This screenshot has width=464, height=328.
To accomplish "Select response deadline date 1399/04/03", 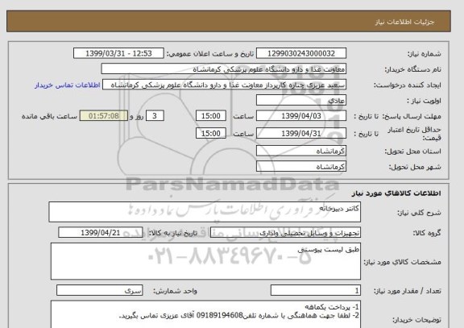I will point(301,116).
